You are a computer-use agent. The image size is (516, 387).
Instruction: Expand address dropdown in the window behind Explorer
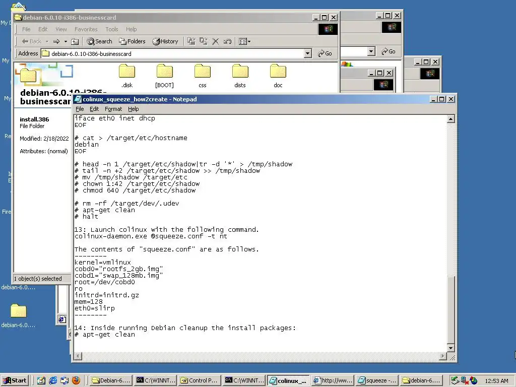[371, 51]
